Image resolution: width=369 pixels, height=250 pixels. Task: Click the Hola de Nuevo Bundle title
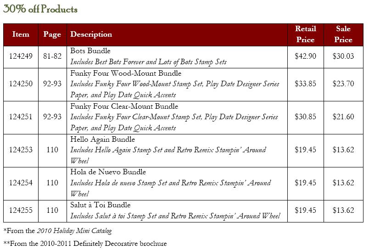tap(108, 172)
